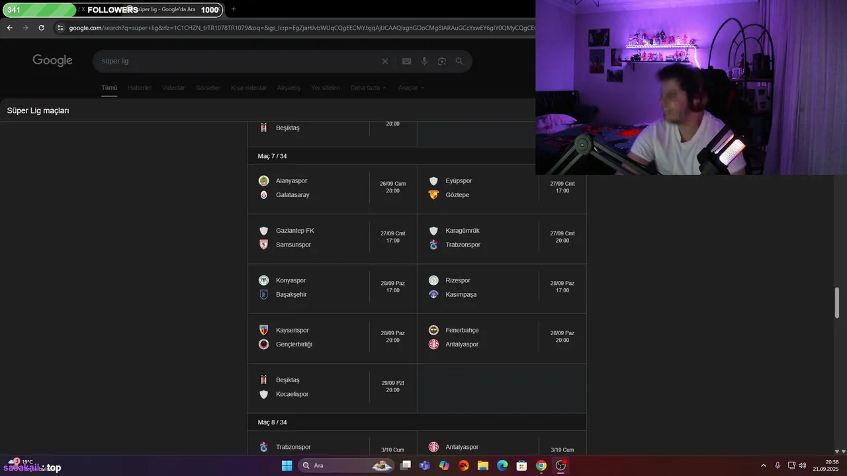This screenshot has width=847, height=476.
Task: Click the '29/09 Pzt 20:00' match time
Action: click(x=393, y=386)
